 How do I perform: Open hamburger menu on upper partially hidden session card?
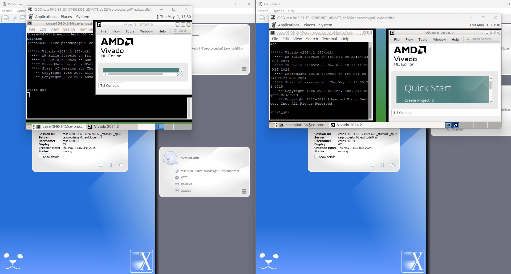244,69
